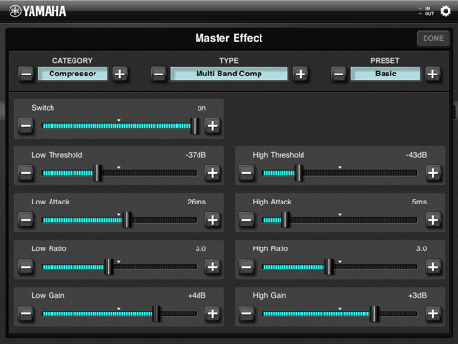Click the Master Effect title
This screenshot has width=458, height=344.
click(x=229, y=38)
